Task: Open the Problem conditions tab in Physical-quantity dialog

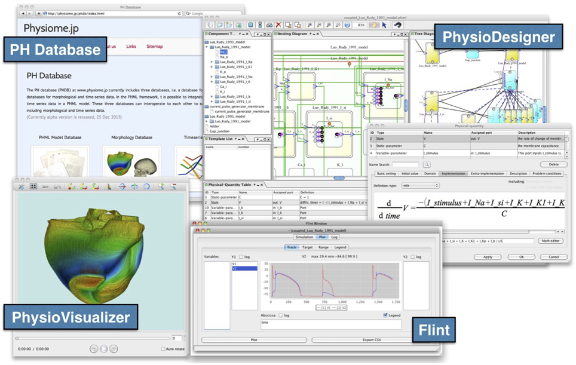Action: click(x=547, y=174)
